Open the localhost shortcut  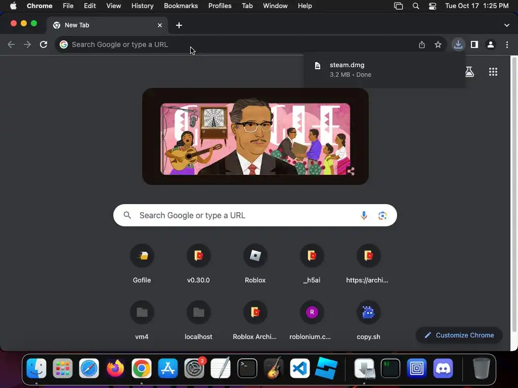198,320
